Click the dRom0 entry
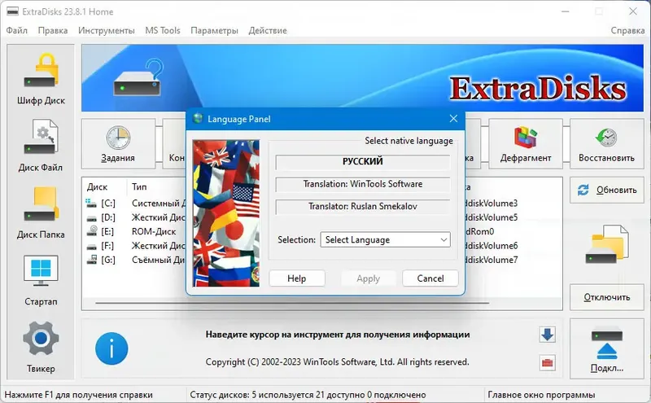This screenshot has height=403, width=651. [479, 231]
